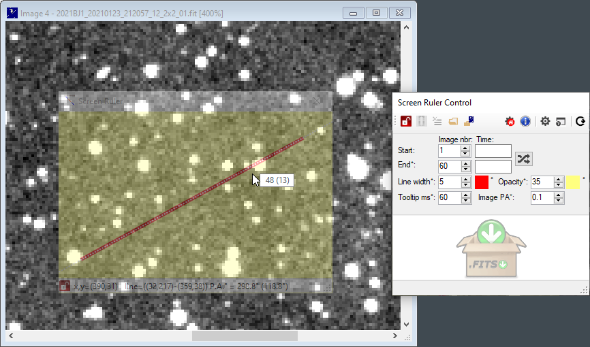
Task: Click the image window horizontal scrollbar thumb
Action: [245, 335]
